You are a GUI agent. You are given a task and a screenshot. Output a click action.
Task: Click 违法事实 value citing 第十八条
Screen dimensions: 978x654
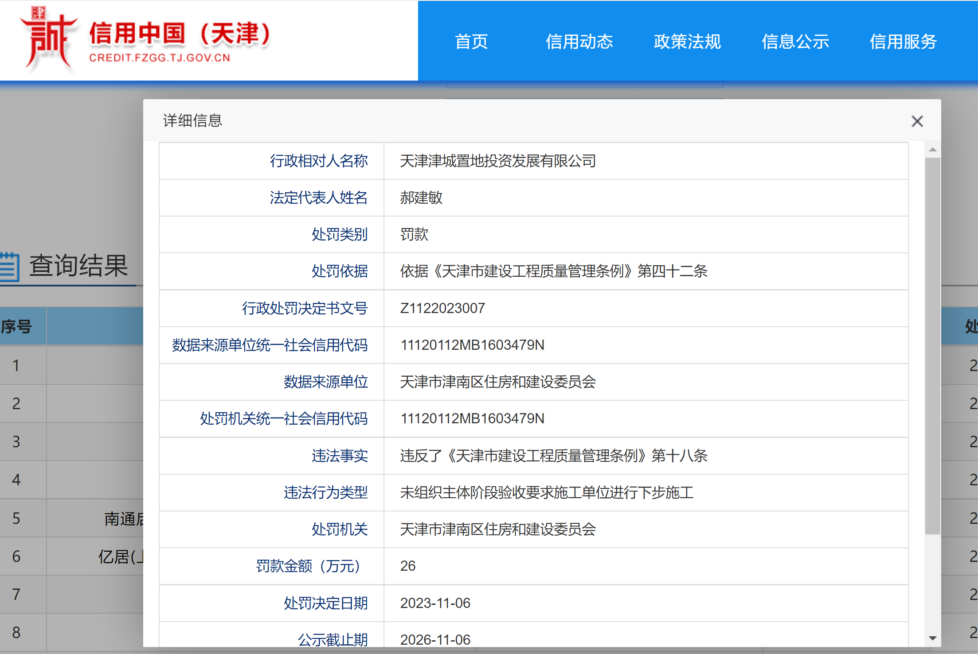click(554, 455)
